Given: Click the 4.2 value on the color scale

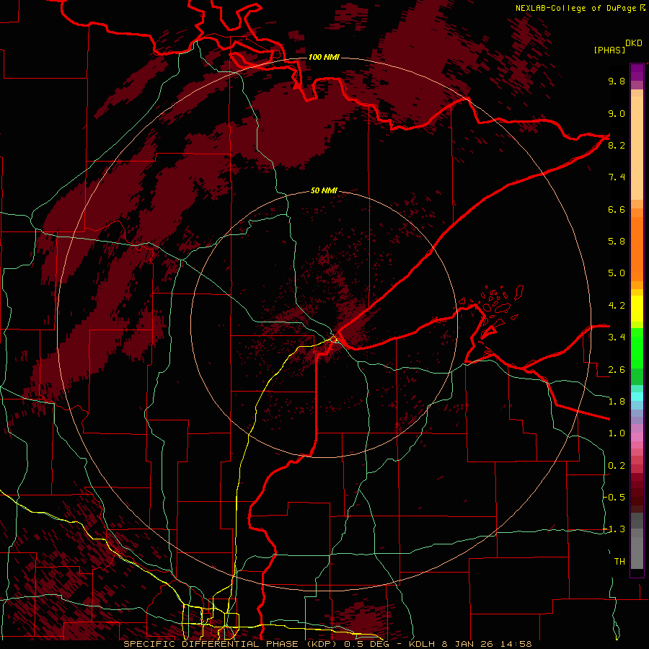Looking at the screenshot, I should [x=617, y=306].
